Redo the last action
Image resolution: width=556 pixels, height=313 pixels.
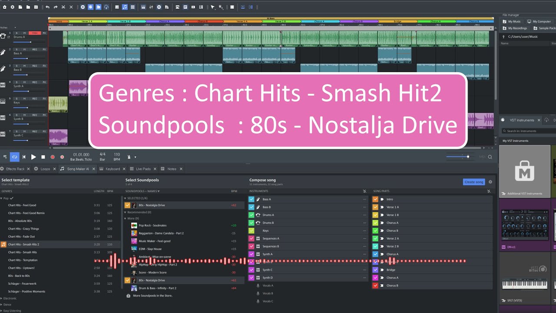tap(56, 7)
